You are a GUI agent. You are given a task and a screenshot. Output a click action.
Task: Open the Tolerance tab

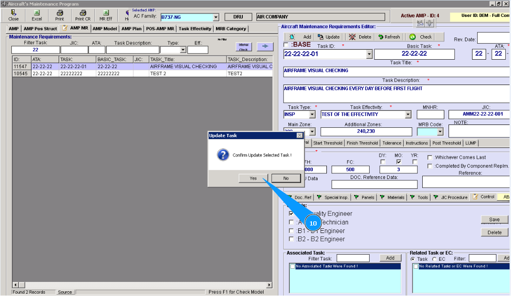pos(392,143)
